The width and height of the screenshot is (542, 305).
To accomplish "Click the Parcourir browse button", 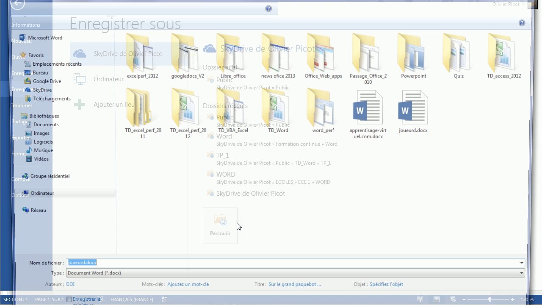I will pyautogui.click(x=220, y=225).
